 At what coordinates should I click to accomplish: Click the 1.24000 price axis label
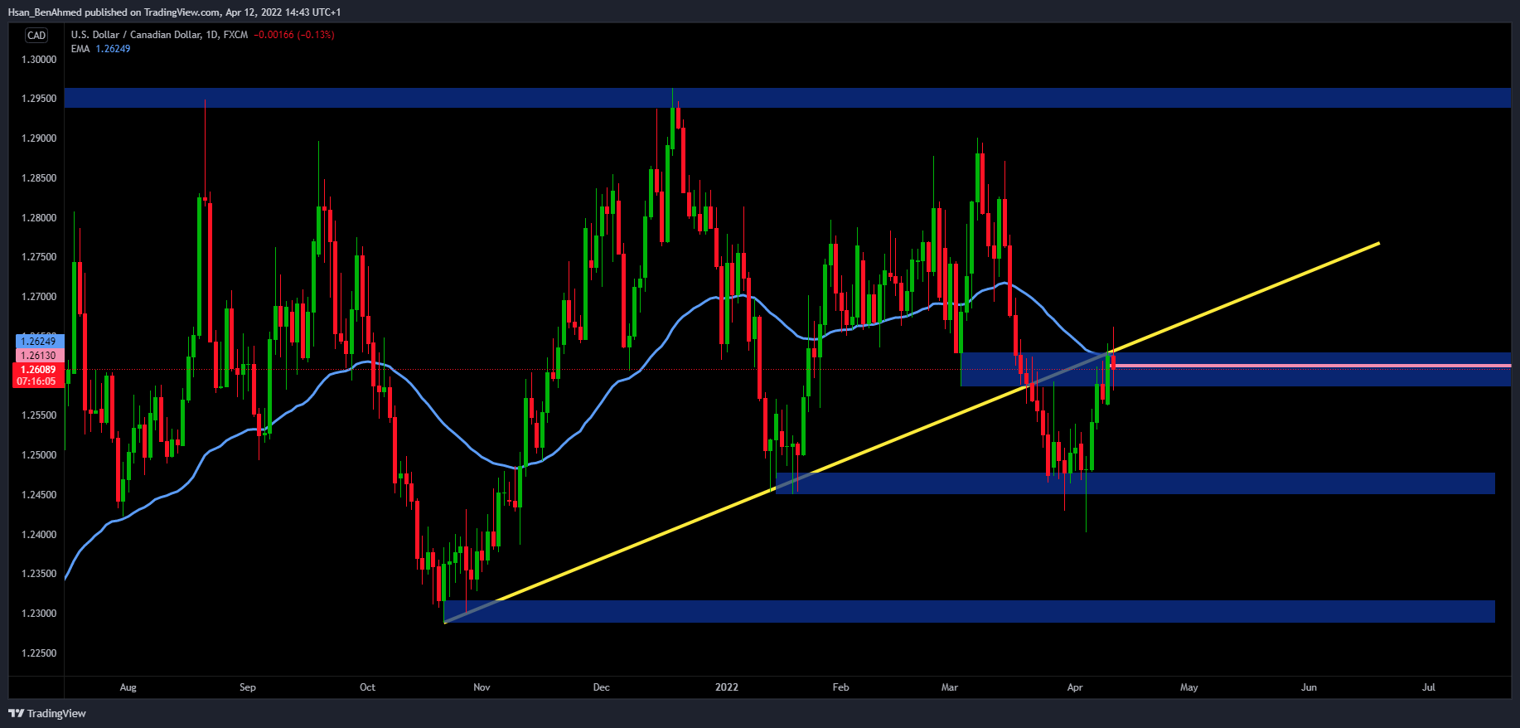(39, 535)
